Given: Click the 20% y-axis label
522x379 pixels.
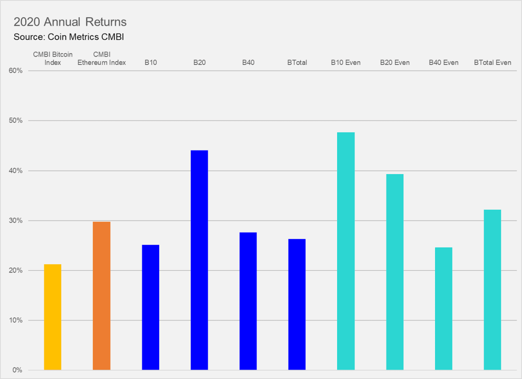Looking at the screenshot, I should click(16, 270).
